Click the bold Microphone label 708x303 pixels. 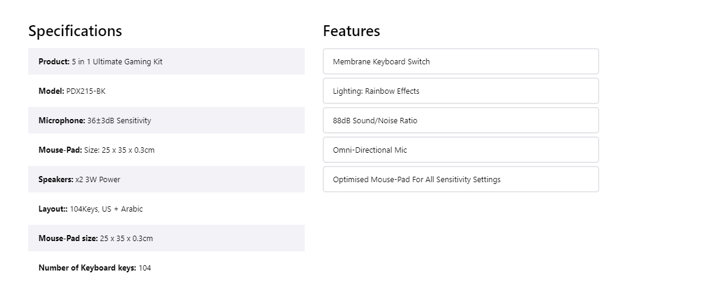(x=61, y=121)
